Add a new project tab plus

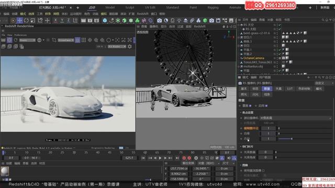tap(78, 8)
